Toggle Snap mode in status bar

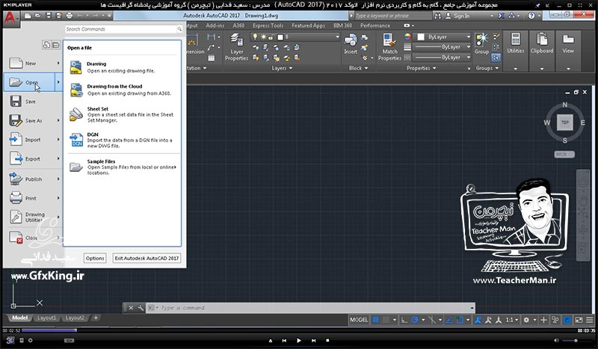[386, 320]
